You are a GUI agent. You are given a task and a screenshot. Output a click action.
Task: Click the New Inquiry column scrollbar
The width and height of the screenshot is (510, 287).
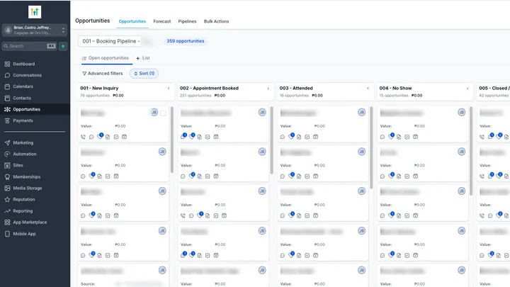(171, 140)
